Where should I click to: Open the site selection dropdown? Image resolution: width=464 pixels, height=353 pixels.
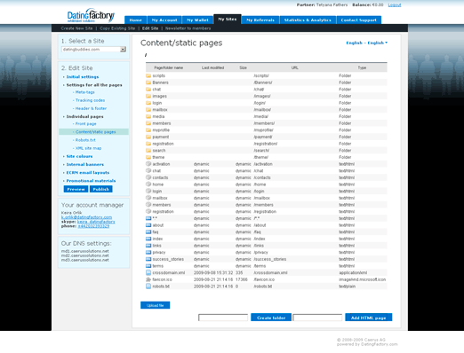point(93,50)
